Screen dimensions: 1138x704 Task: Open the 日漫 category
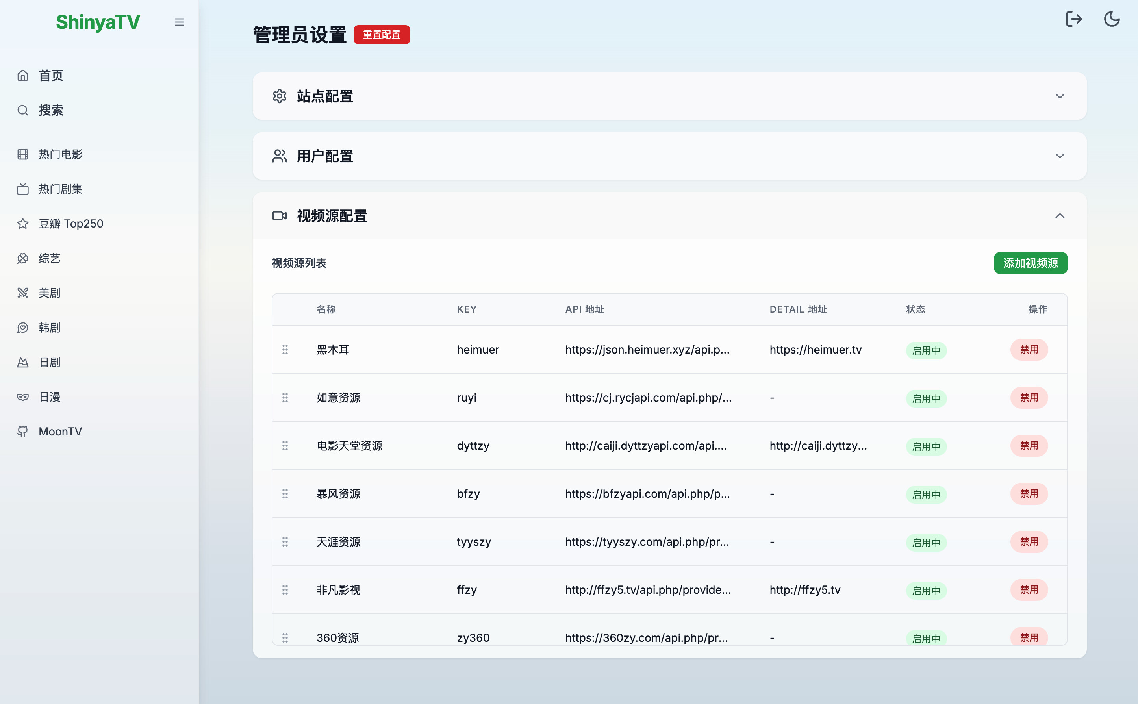99,397
